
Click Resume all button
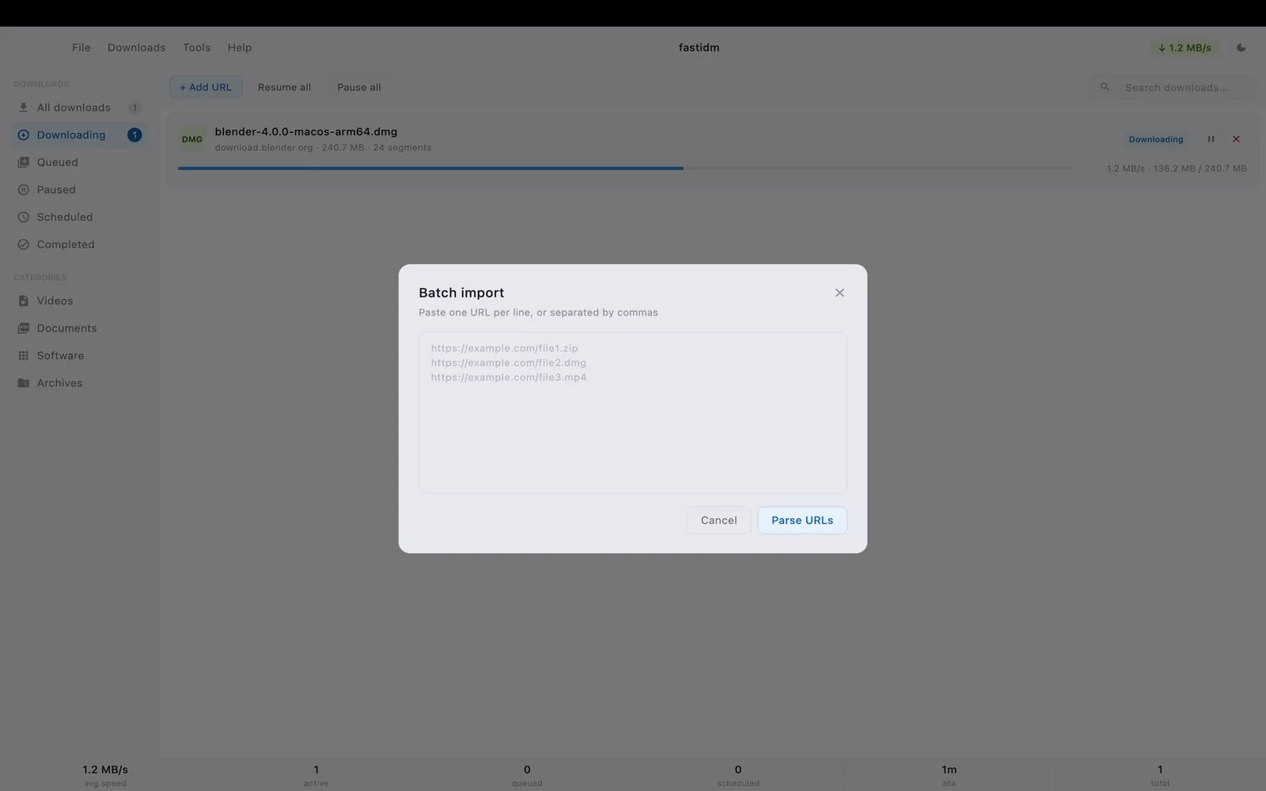pyautogui.click(x=284, y=87)
